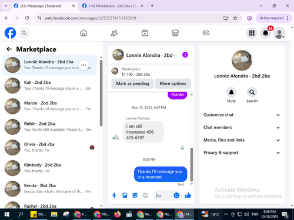Open the Marketplace storefront icon
The width and height of the screenshot is (294, 220).
(x=175, y=33)
